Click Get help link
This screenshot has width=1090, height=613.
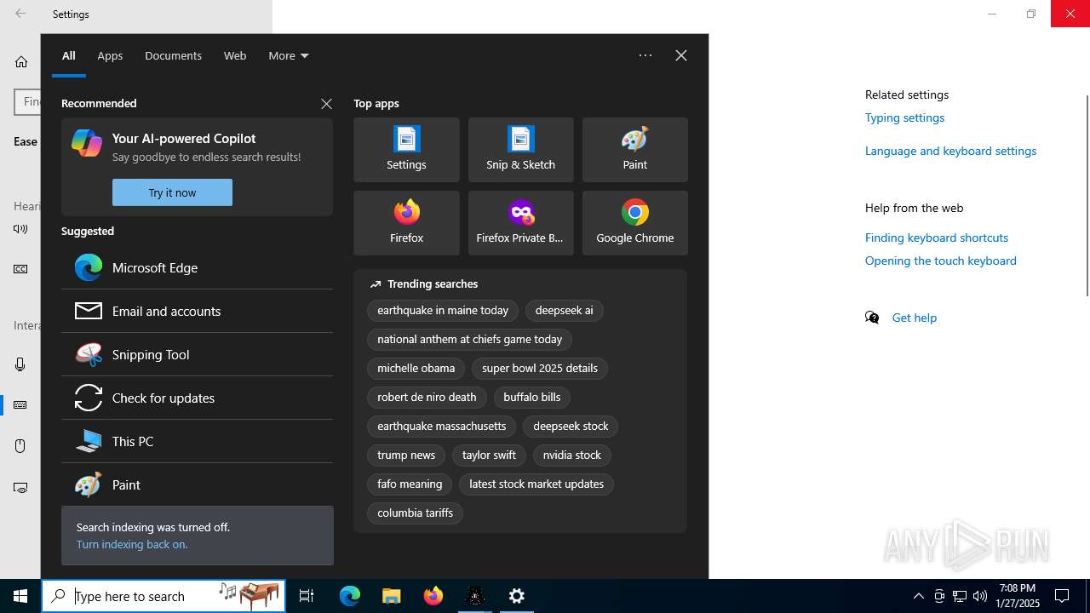(915, 318)
